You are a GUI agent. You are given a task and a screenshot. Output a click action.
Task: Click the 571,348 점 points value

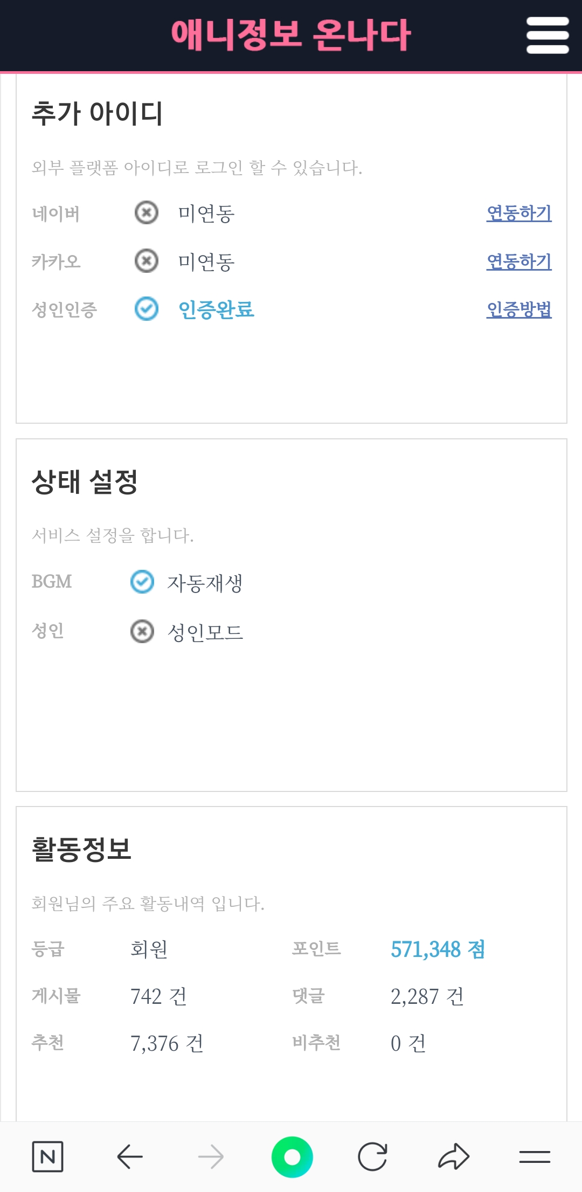tap(438, 949)
